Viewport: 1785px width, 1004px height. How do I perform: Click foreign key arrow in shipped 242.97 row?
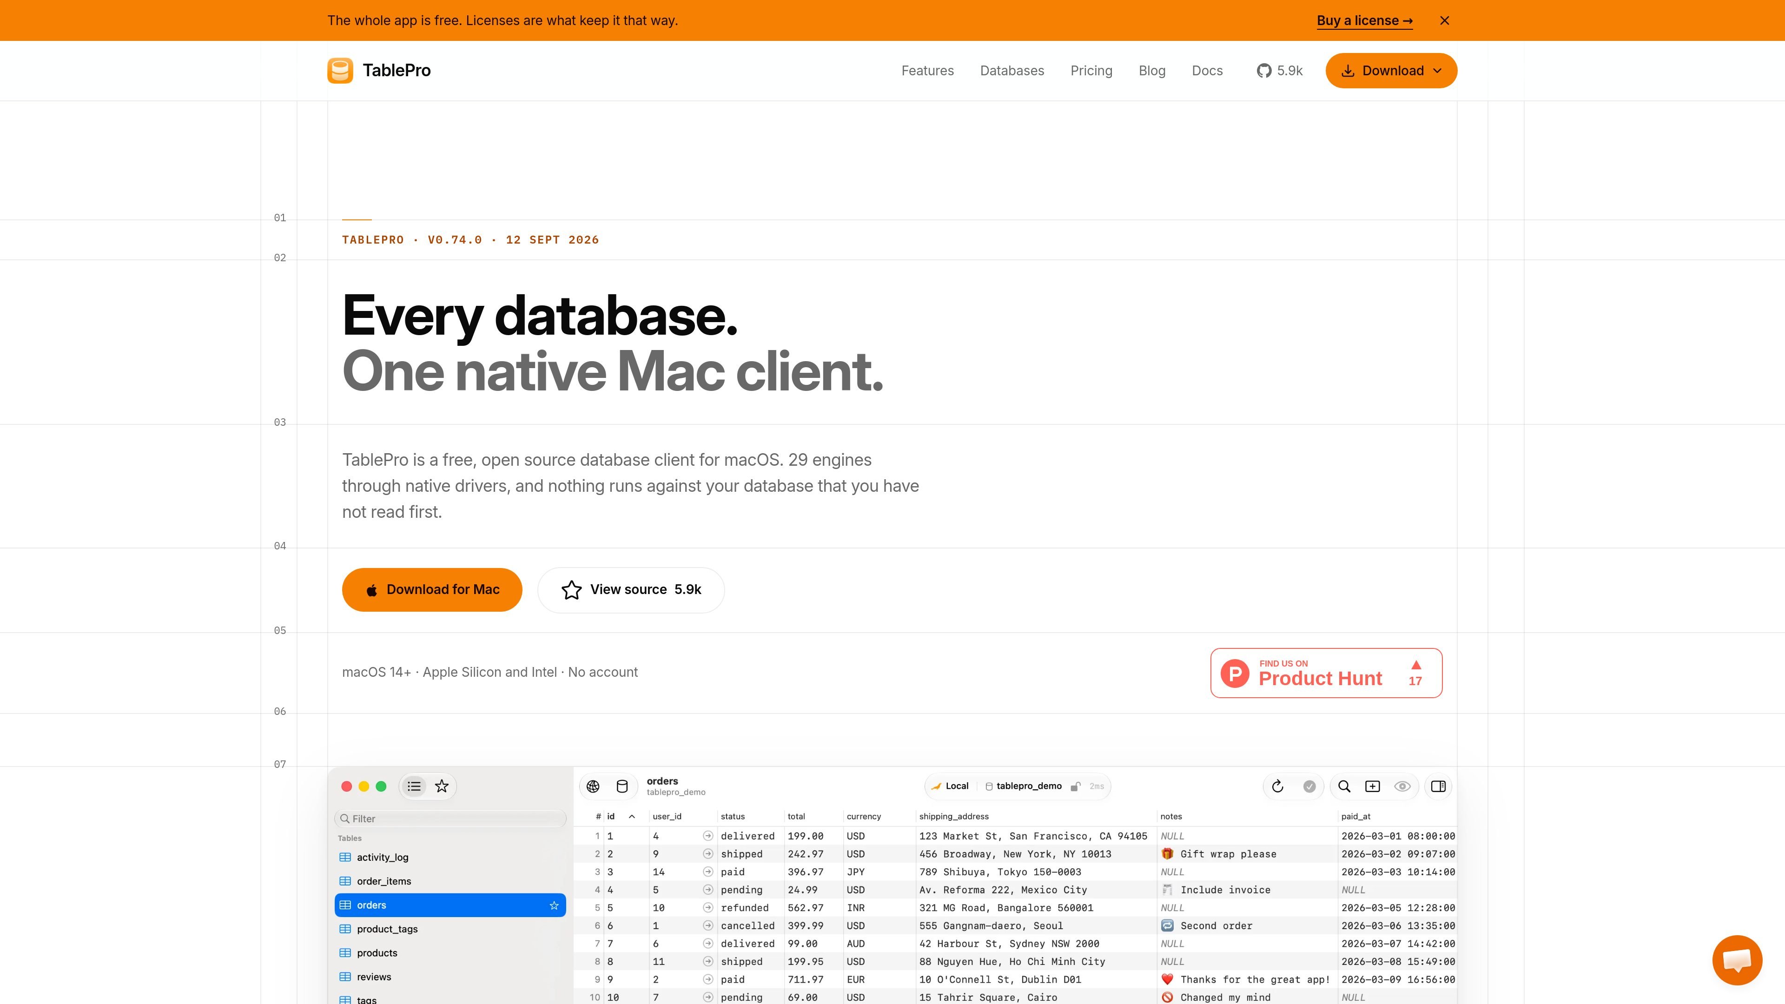(707, 854)
